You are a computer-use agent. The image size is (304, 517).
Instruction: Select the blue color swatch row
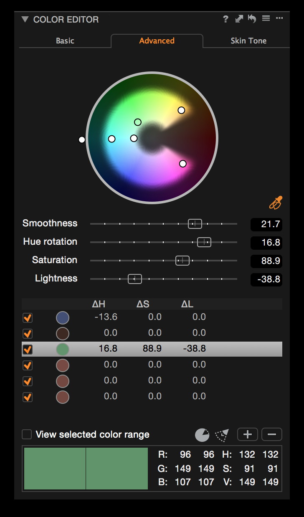pos(63,318)
